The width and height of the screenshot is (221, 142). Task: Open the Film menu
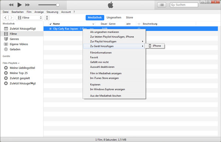coord(29,12)
